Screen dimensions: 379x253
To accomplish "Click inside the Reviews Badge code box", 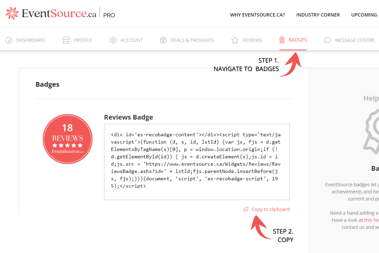I will pos(197,162).
